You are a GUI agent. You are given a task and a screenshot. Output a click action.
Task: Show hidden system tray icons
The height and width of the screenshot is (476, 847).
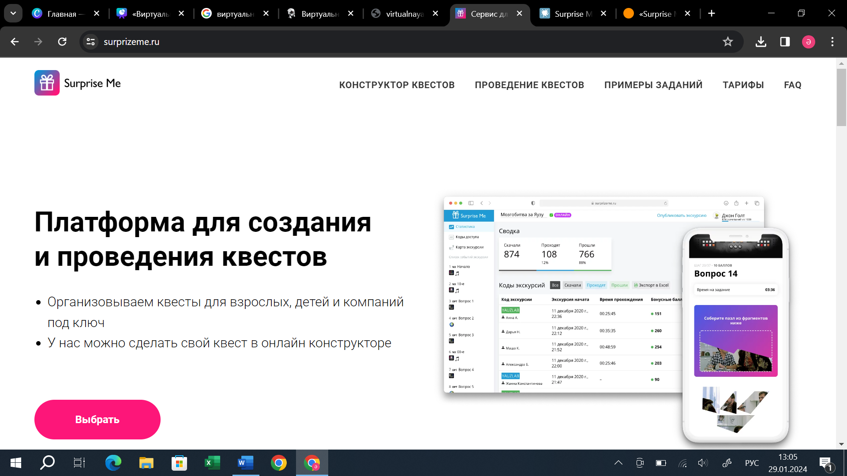(x=618, y=463)
